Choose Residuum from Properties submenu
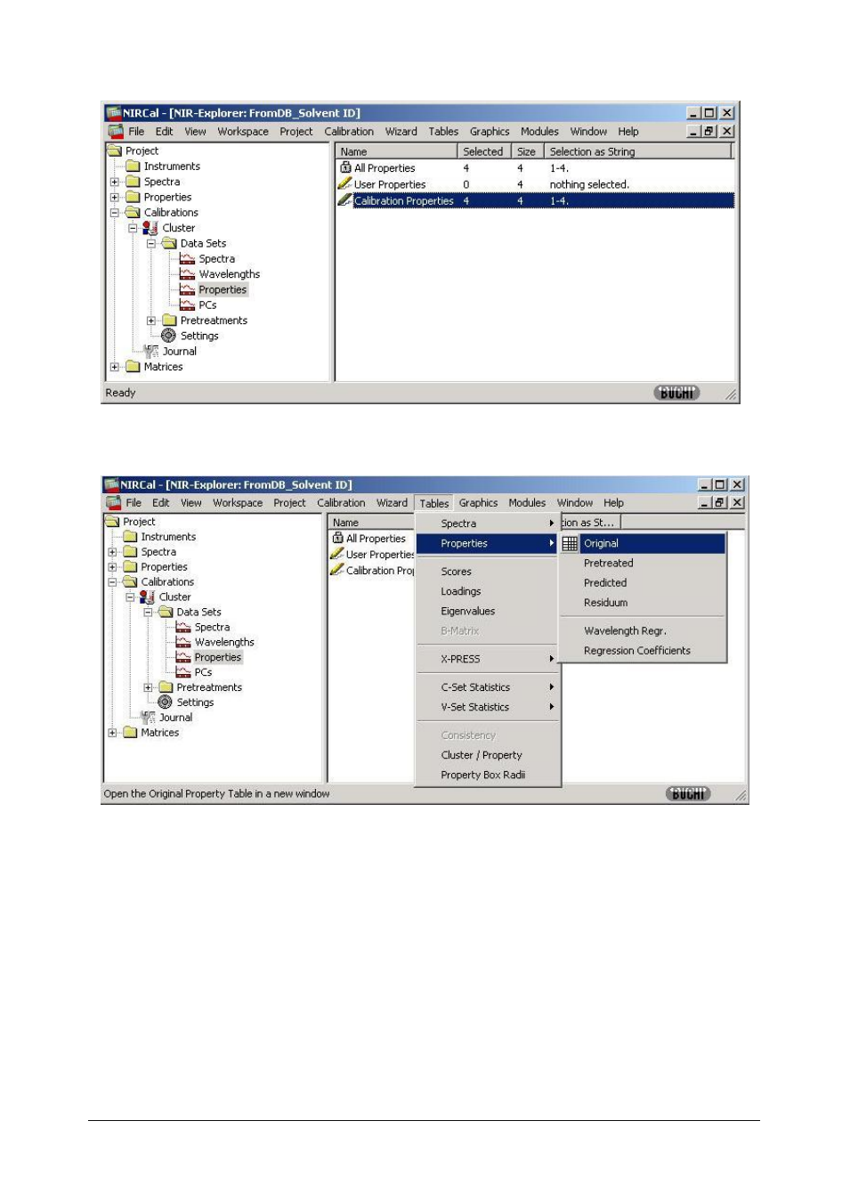 point(606,603)
